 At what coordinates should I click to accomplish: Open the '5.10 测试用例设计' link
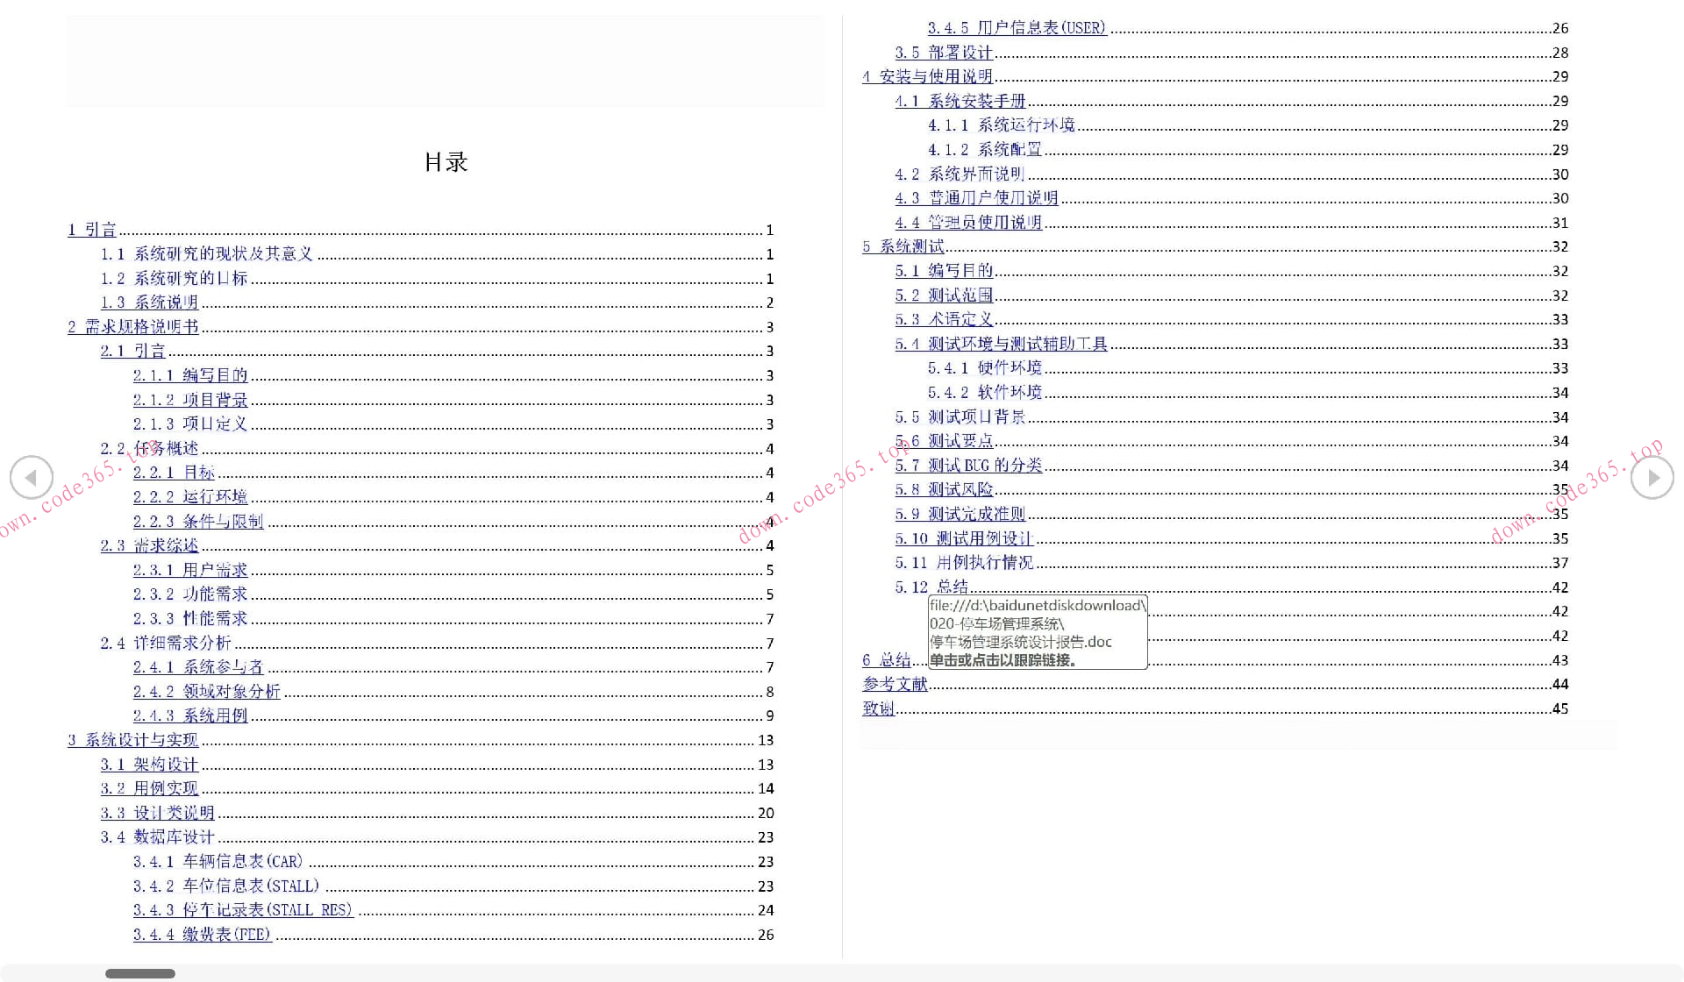(x=964, y=538)
